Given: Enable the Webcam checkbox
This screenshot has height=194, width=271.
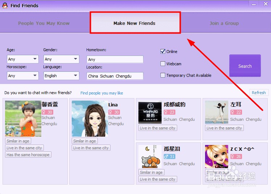Looking at the screenshot, I should [x=163, y=63].
